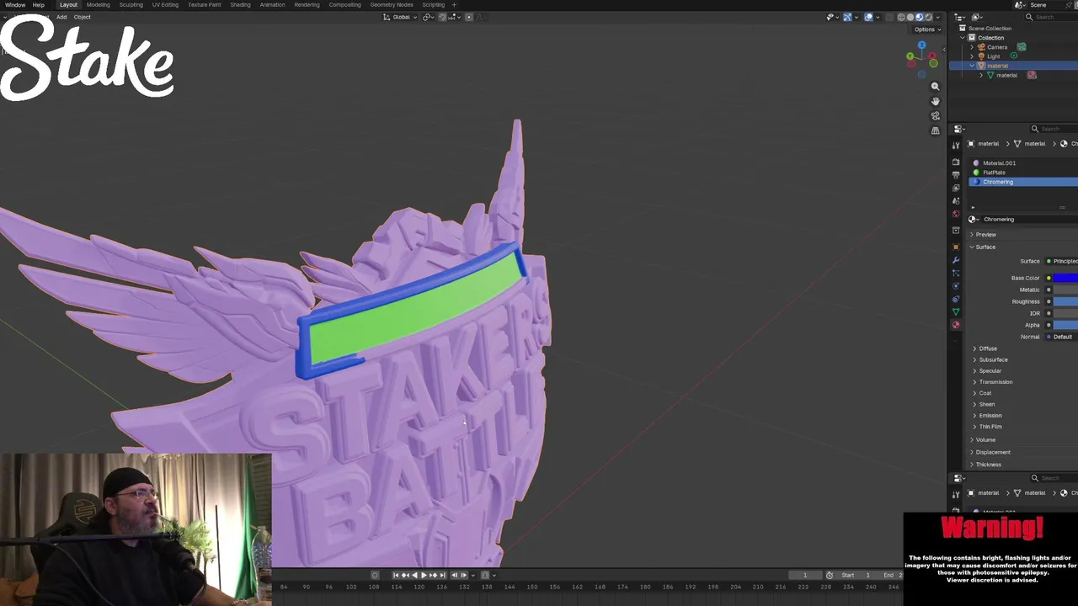The width and height of the screenshot is (1078, 606).
Task: Open the Object properties orange square icon
Action: point(956,247)
